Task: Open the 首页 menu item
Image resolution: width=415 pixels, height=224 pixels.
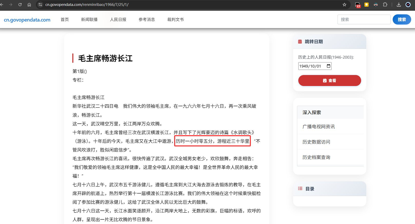Action: [x=65, y=19]
